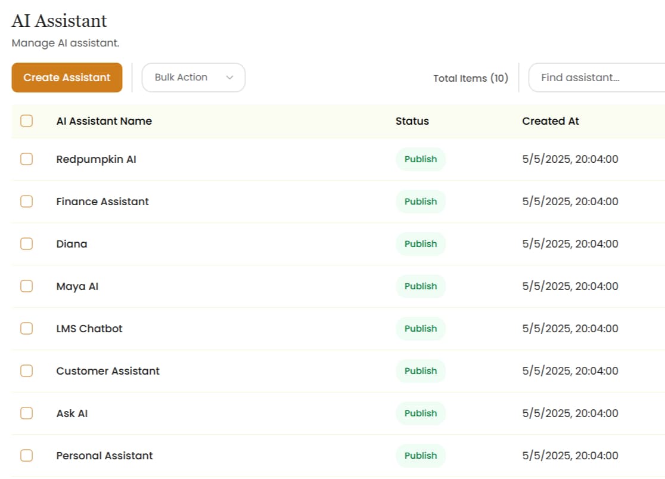Select the Finance Assistant checkbox
The height and width of the screenshot is (479, 665).
(x=26, y=202)
